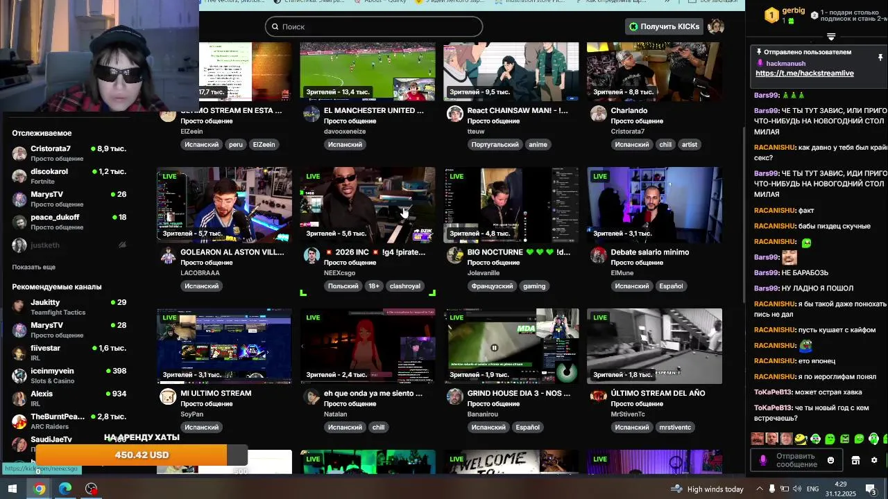Collapse the chat leaderboard with the arrow

point(831,37)
